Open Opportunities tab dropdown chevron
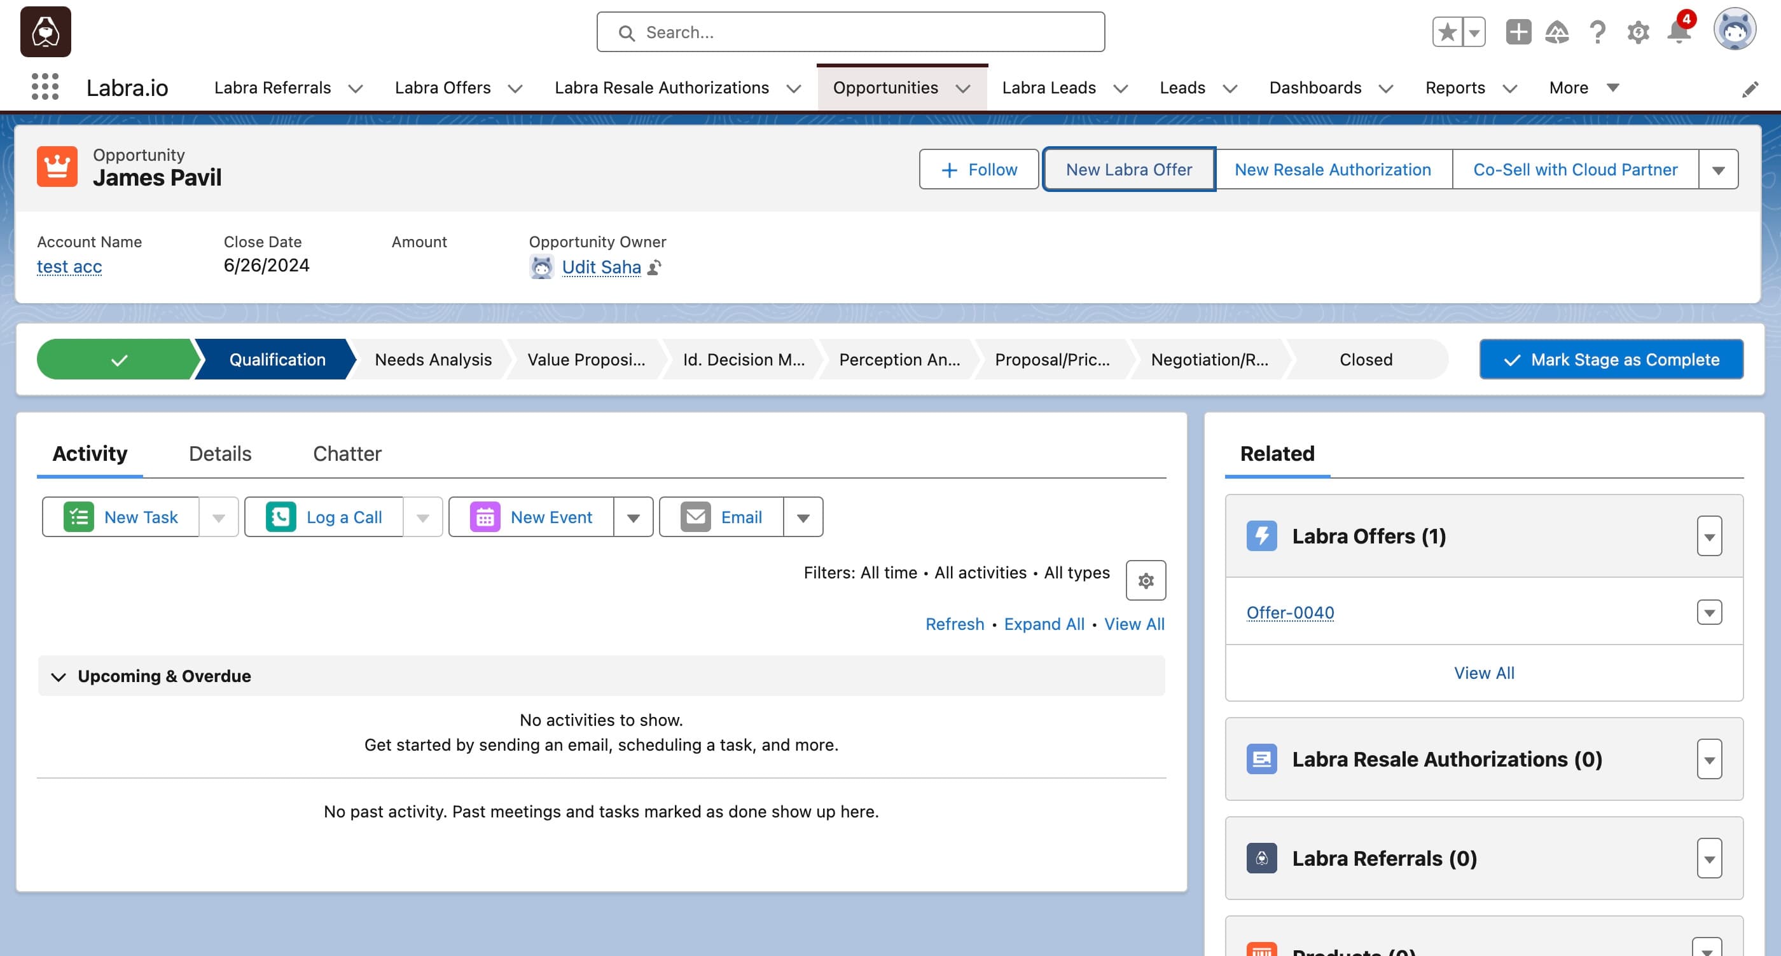 (963, 88)
